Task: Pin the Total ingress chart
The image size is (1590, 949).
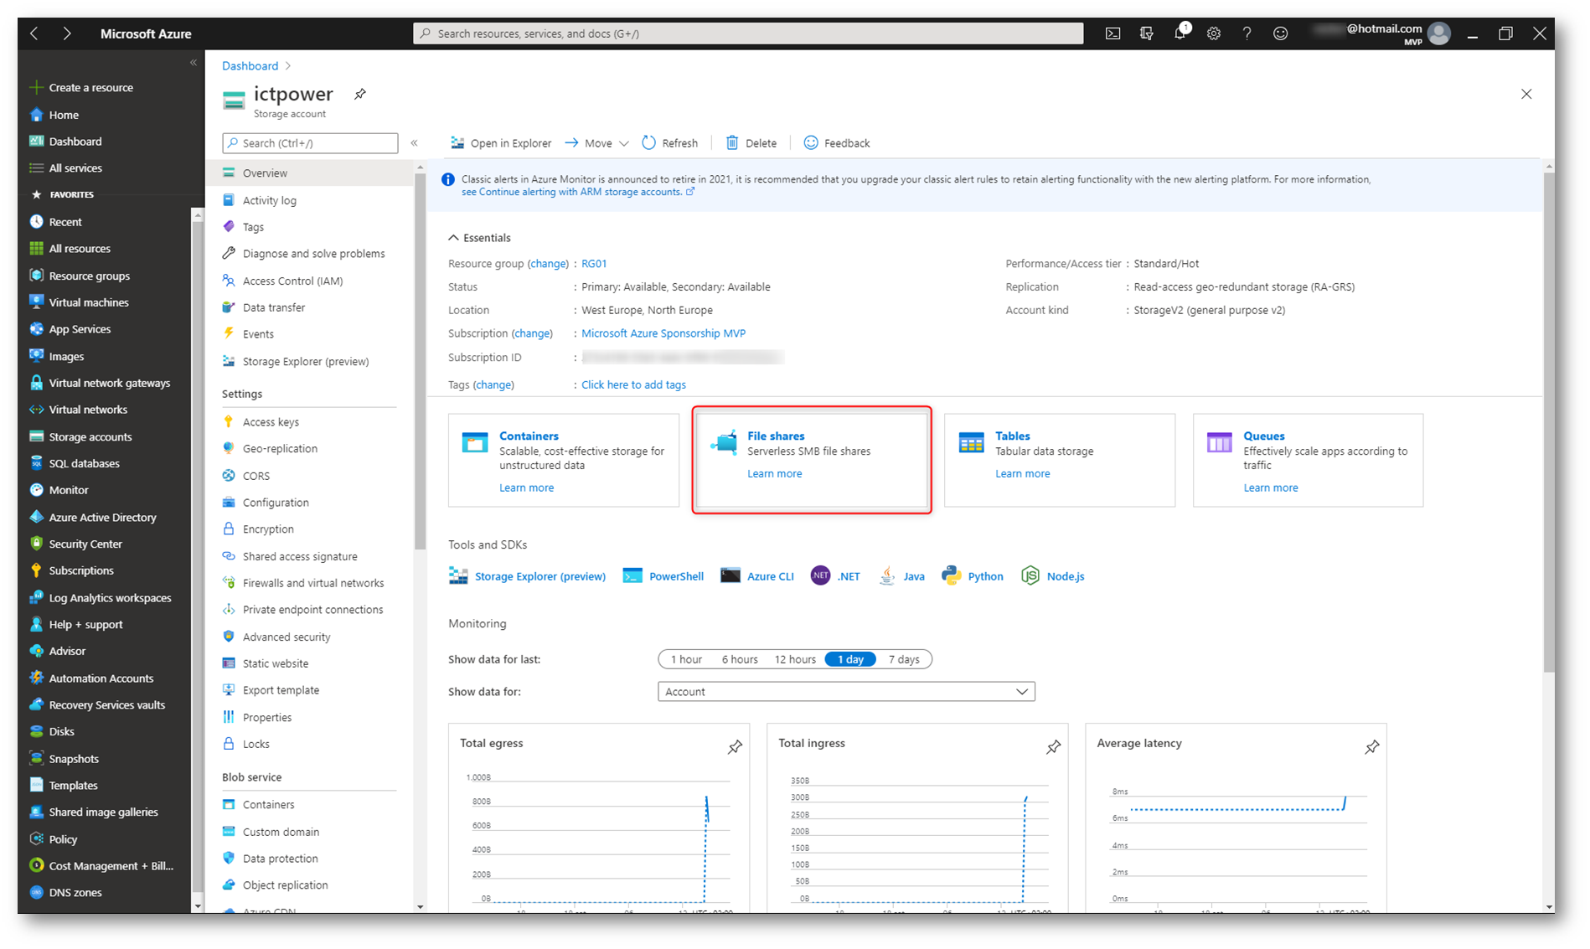Action: [x=1053, y=746]
